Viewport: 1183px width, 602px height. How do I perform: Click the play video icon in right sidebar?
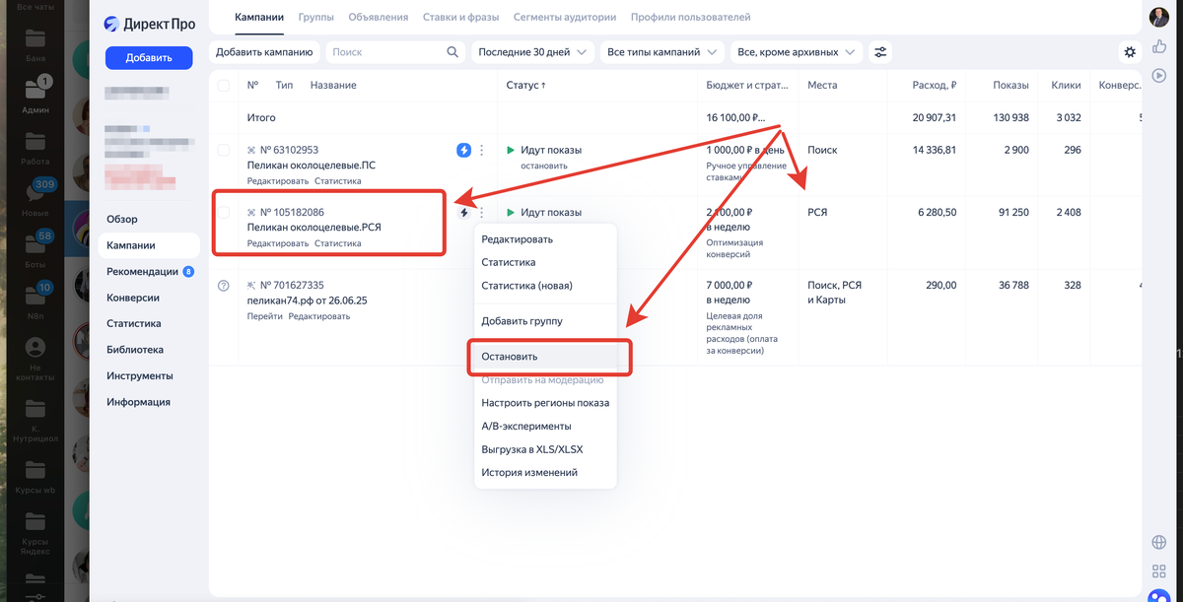1159,75
